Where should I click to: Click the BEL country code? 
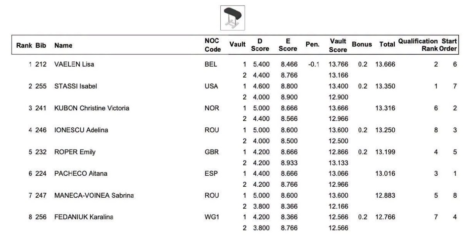(x=210, y=65)
